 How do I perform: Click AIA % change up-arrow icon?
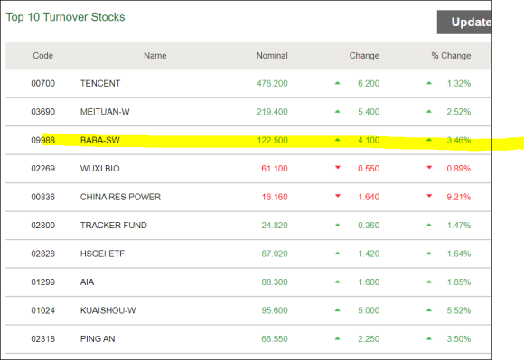pos(429,282)
